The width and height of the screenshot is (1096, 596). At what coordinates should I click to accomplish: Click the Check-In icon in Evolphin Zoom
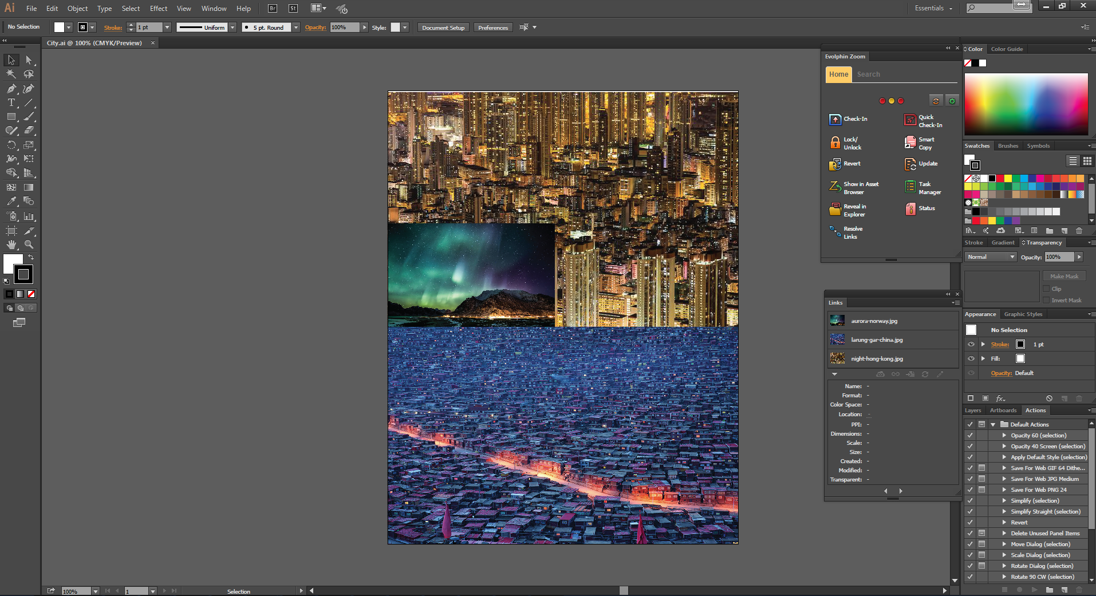(835, 119)
